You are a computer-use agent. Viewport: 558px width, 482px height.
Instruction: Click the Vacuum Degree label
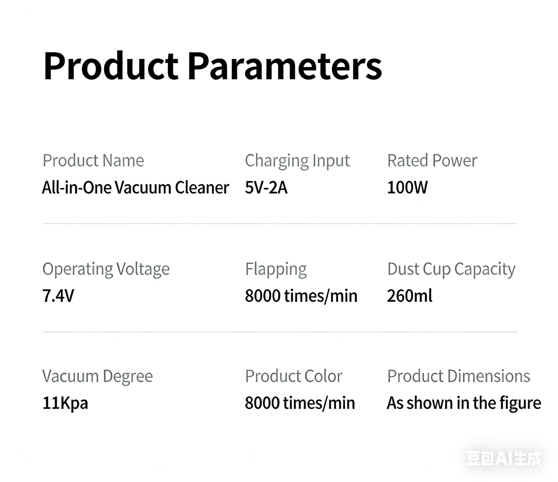(98, 376)
